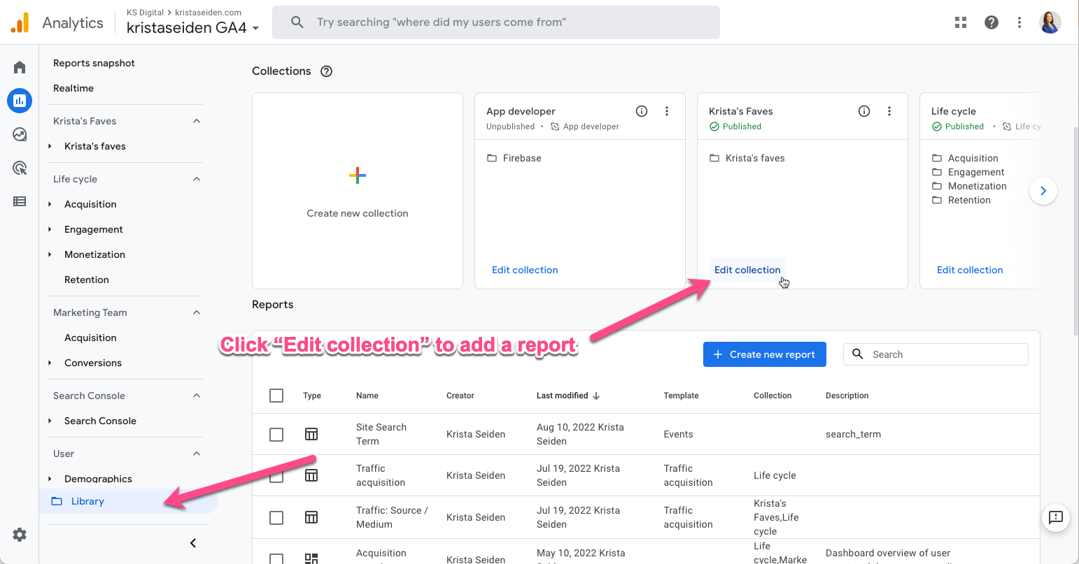
Task: Click the reports Search field
Action: click(936, 354)
